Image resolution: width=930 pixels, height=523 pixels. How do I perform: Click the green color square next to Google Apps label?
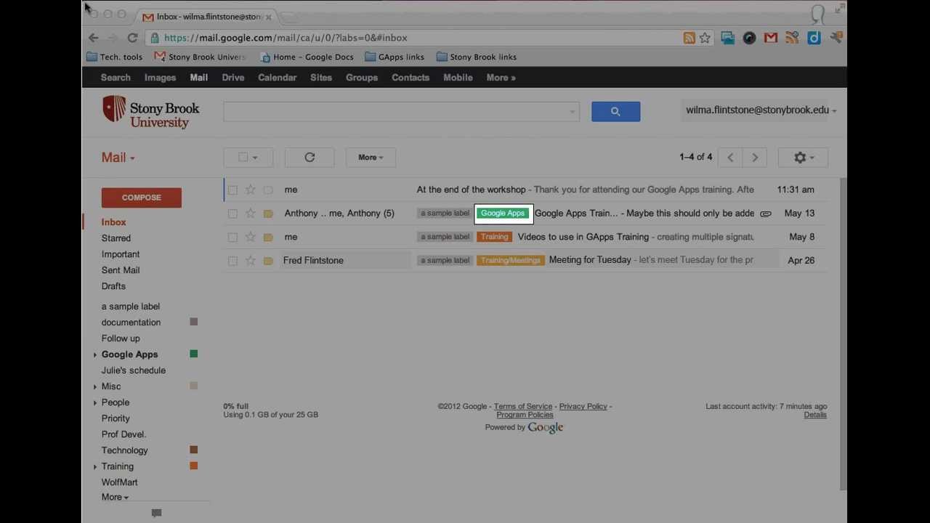pos(194,354)
